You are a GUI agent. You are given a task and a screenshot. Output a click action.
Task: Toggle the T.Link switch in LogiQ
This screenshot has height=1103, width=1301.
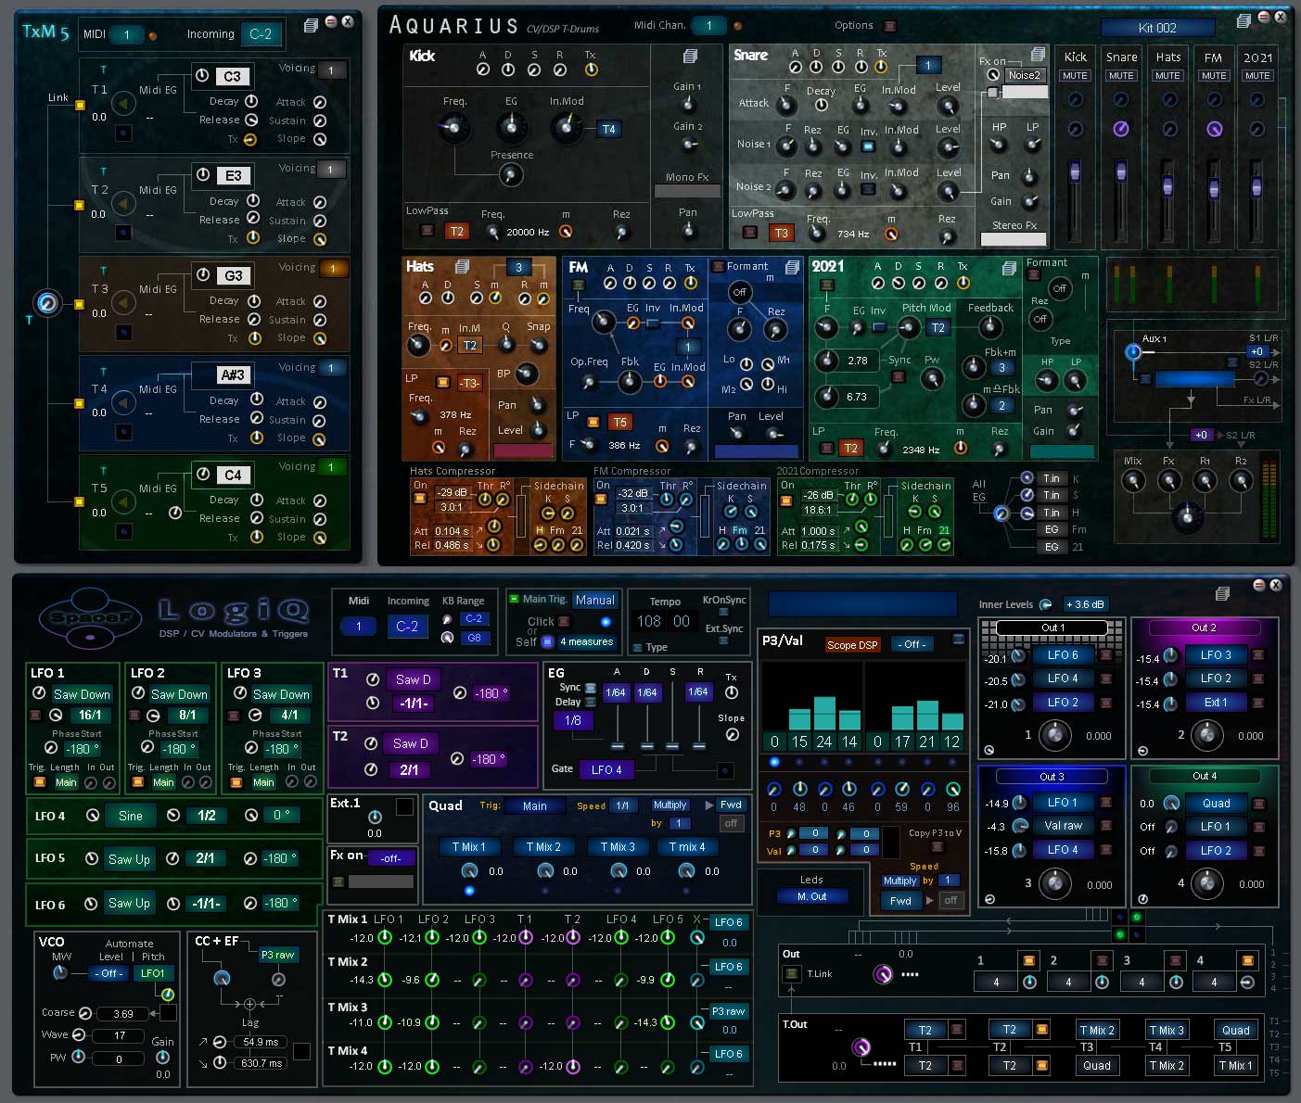(791, 973)
